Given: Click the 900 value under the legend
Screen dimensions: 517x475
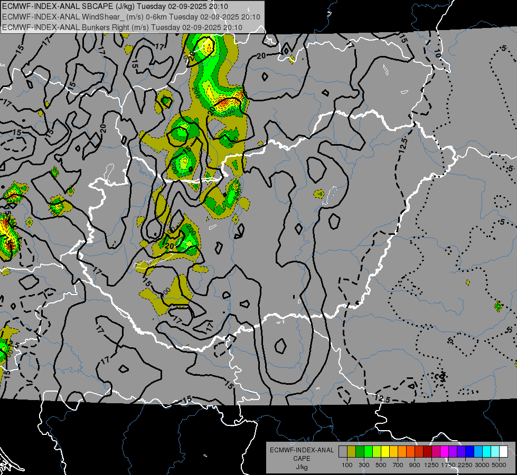Looking at the screenshot, I should point(415,465).
